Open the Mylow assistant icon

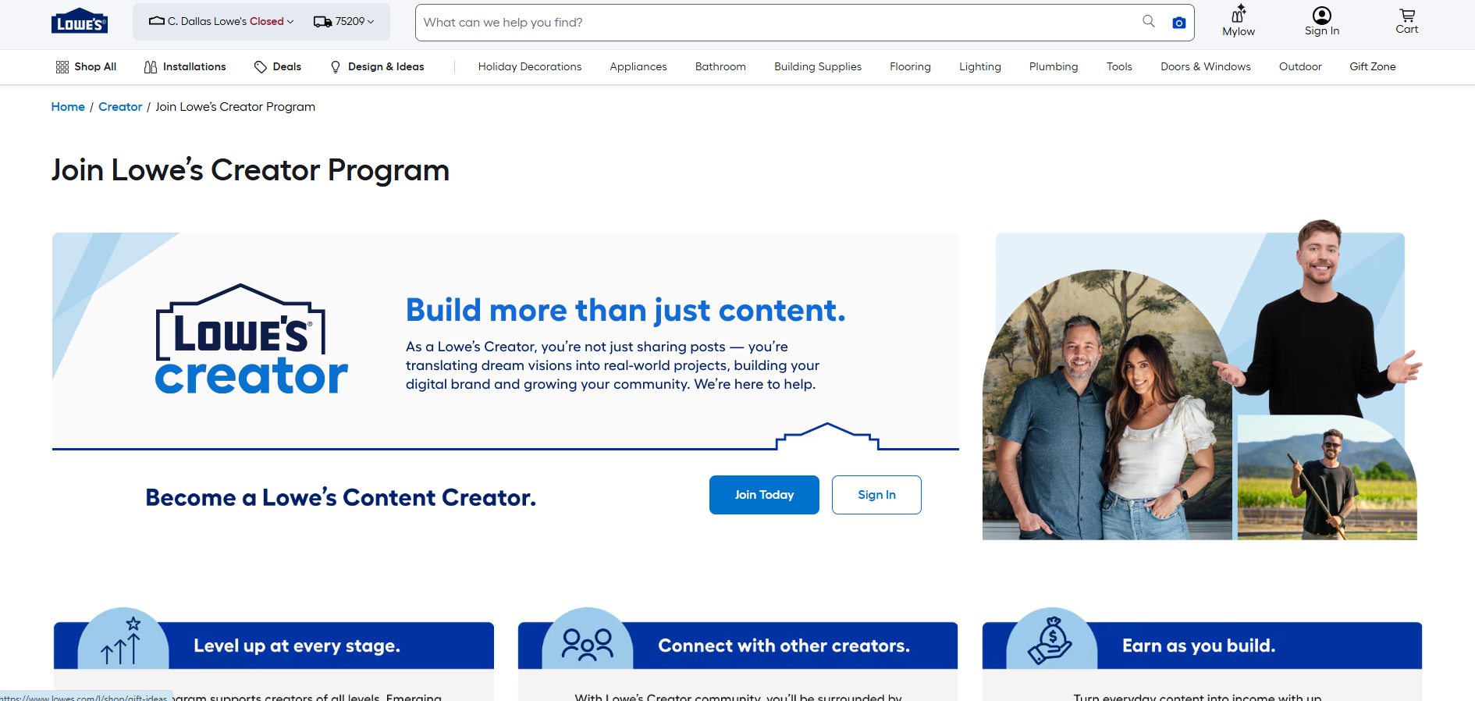click(x=1239, y=15)
